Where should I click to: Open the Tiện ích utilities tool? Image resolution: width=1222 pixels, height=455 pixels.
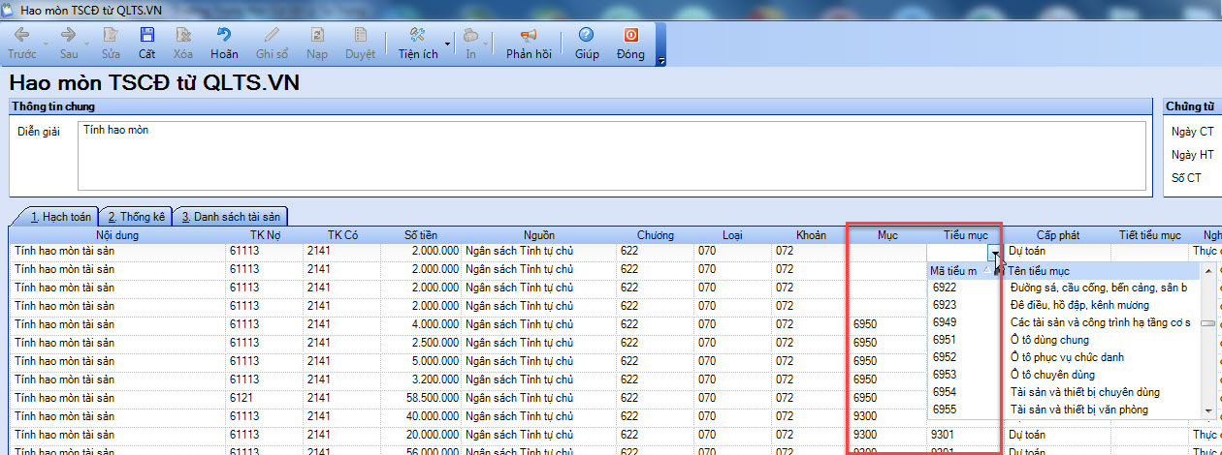coord(418,43)
